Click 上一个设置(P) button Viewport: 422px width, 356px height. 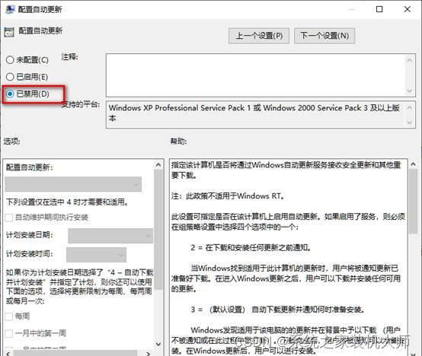pyautogui.click(x=259, y=36)
